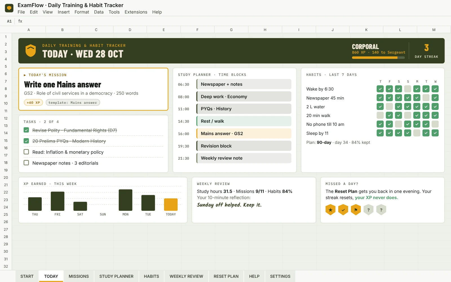451x282 pixels.
Task: Click the first locked question-mark badge
Action: pyautogui.click(x=368, y=210)
